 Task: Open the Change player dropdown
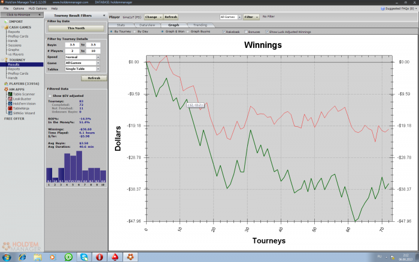pyautogui.click(x=153, y=17)
